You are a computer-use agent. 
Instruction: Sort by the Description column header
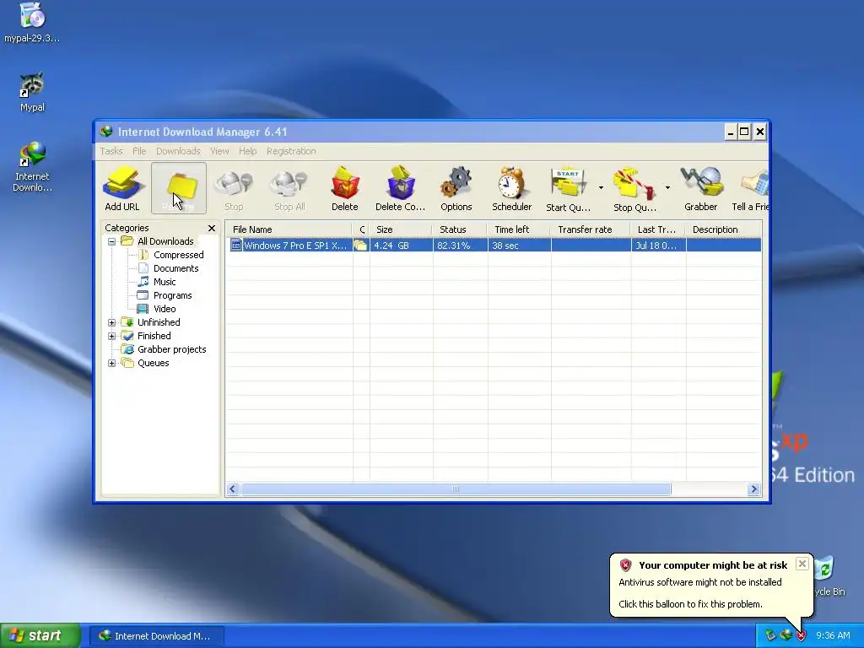(x=723, y=229)
